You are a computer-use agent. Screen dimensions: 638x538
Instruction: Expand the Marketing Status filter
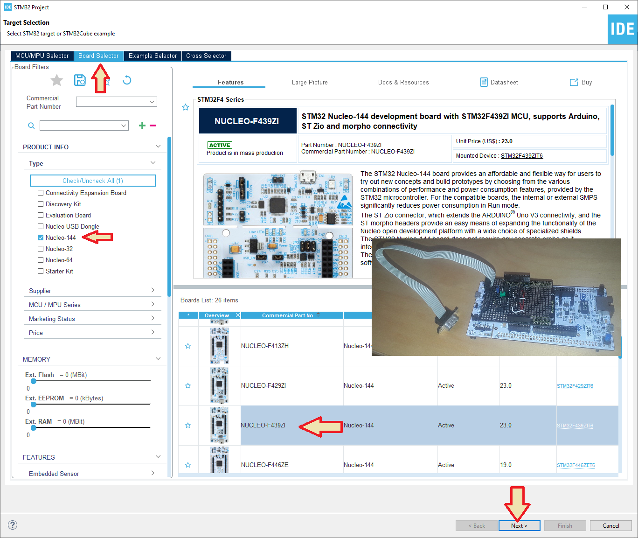click(153, 318)
